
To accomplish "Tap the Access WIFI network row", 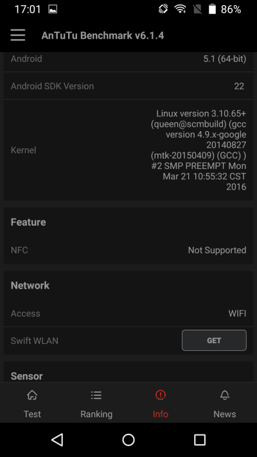I will 128,313.
